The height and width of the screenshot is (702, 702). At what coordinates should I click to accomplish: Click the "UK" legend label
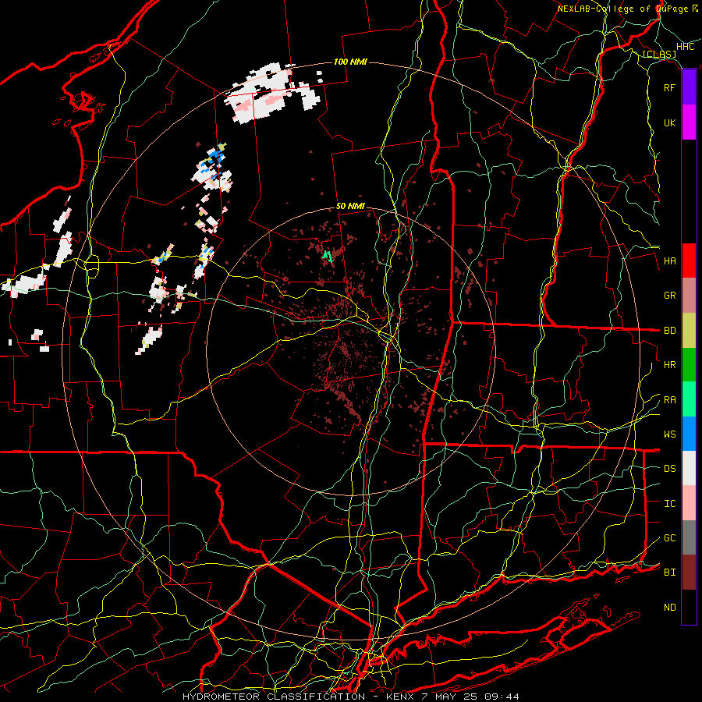pos(669,122)
